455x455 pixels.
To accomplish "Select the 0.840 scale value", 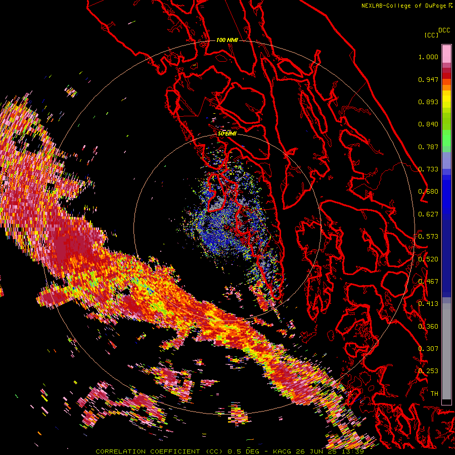I will [428, 124].
